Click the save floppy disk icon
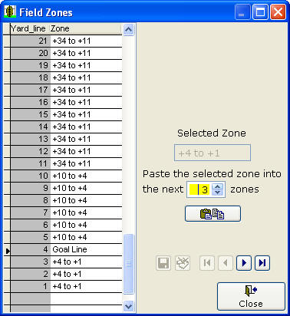The image size is (290, 316). tap(163, 263)
